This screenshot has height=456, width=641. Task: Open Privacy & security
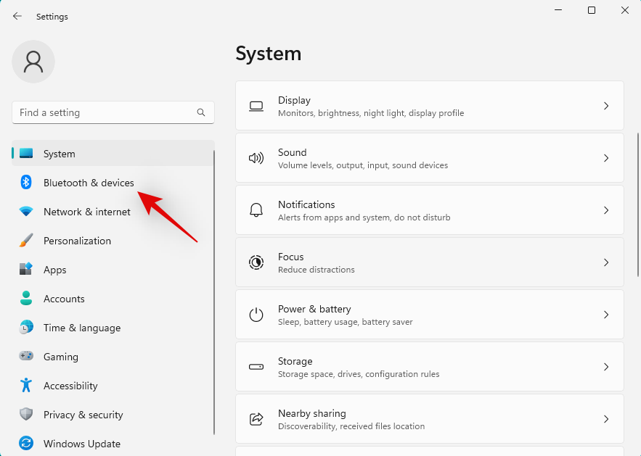point(113,415)
